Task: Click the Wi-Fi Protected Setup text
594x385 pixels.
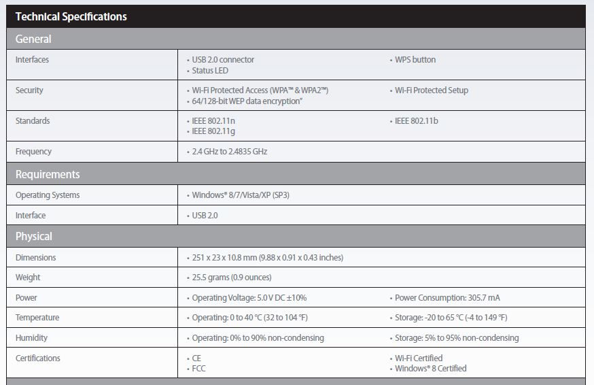Action: point(432,90)
